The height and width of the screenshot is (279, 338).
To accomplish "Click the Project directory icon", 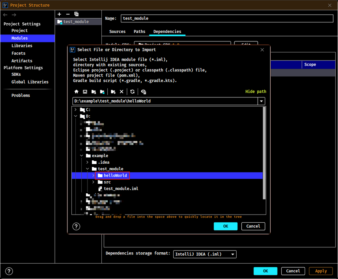I will pyautogui.click(x=93, y=92).
